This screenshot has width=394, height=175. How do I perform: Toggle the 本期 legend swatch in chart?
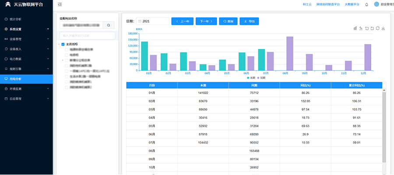coord(248,77)
